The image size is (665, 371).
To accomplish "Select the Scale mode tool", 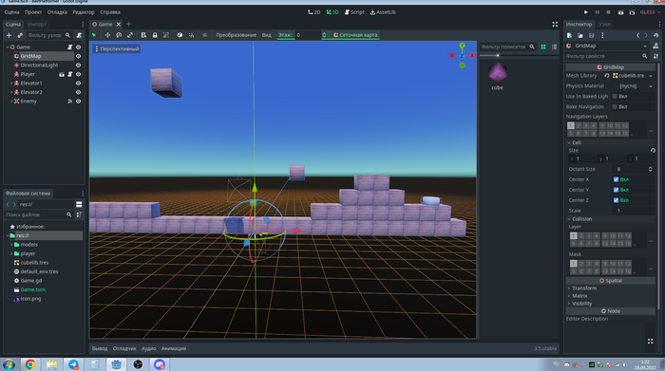I will click(130, 35).
